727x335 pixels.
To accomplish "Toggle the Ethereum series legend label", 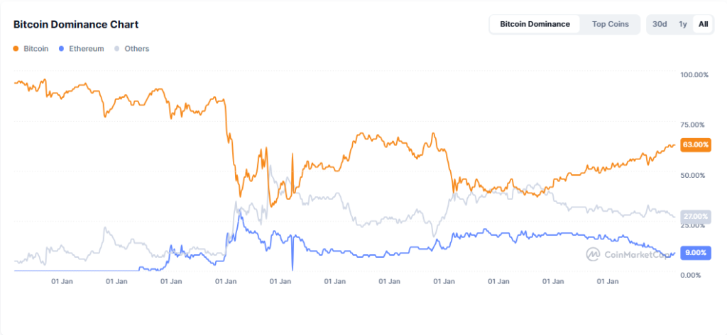I will (86, 49).
